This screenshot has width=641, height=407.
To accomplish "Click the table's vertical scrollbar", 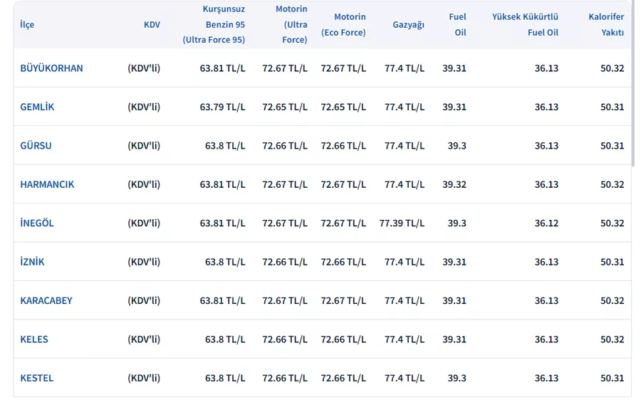I will tap(632, 107).
